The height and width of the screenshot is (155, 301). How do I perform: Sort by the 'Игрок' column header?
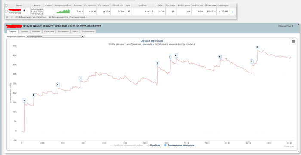pos(19,6)
